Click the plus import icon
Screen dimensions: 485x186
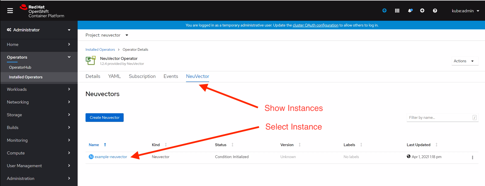[422, 11]
